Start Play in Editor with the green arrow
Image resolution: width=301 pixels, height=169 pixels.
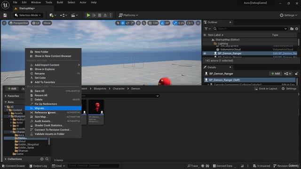(88, 15)
